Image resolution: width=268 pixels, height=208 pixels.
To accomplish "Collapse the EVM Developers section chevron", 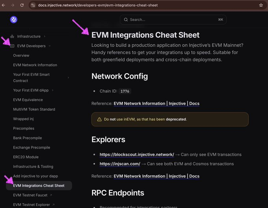I will point(50,46).
